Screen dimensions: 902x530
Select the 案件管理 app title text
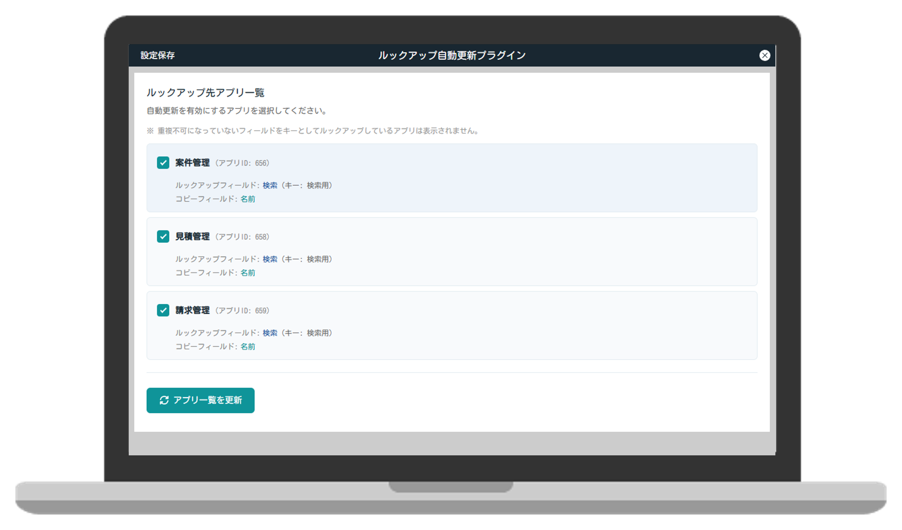[x=192, y=163]
